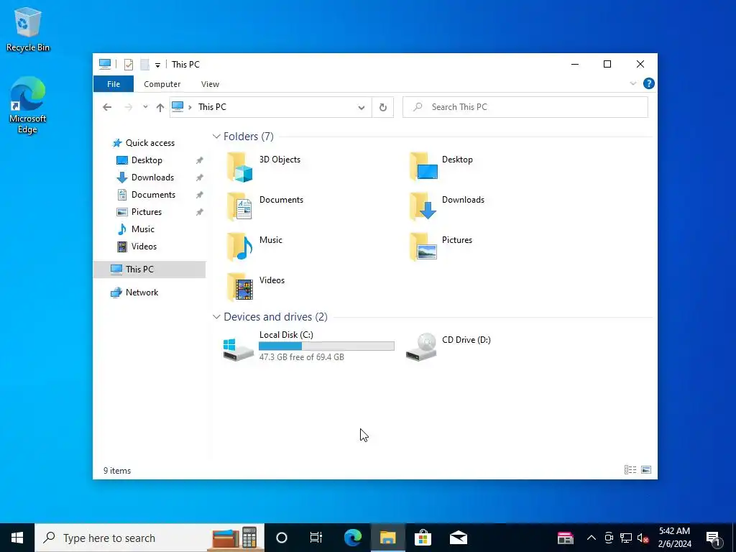Open Task View on the taskbar
This screenshot has width=736, height=552.
tap(316, 538)
